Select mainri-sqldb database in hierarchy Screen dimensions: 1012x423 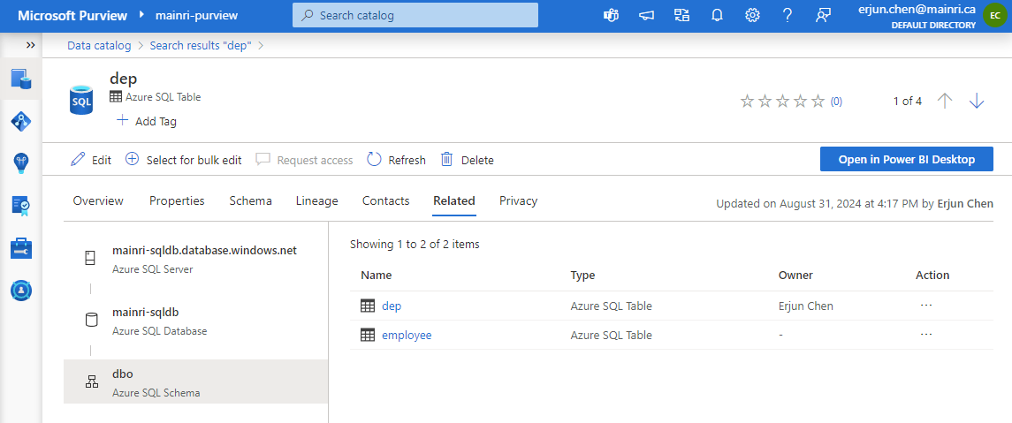[x=146, y=312]
